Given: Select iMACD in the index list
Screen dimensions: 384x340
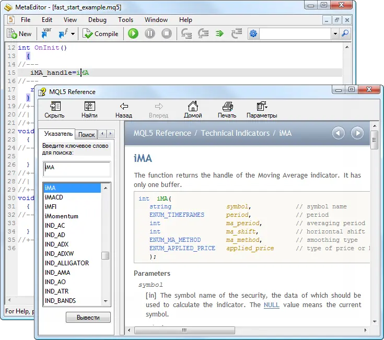Looking at the screenshot, I should click(73, 197).
